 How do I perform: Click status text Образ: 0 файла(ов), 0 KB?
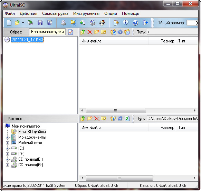point(97,185)
